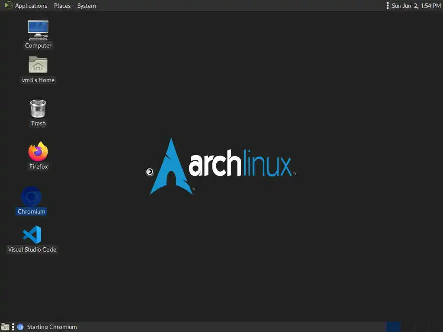Click the Starting Chromium taskbar button

coord(47,327)
